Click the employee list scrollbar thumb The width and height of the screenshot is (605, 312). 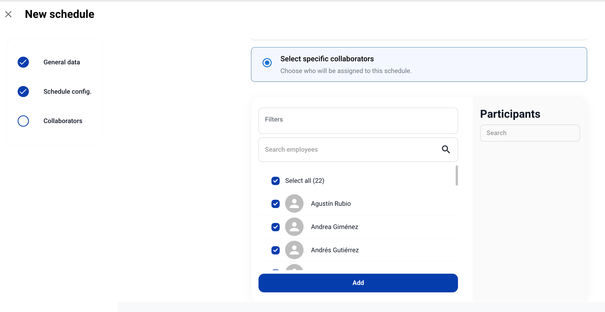[456, 176]
